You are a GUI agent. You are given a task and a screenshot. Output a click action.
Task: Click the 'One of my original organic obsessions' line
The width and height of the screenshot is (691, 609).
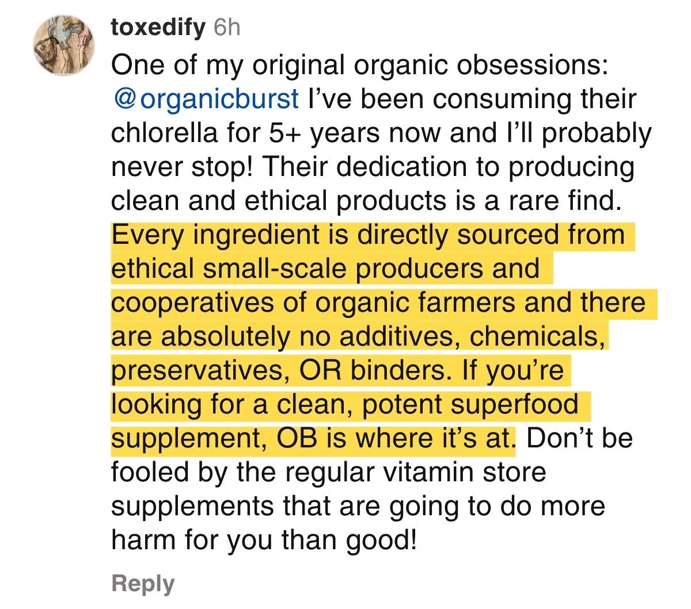pyautogui.click(x=359, y=65)
